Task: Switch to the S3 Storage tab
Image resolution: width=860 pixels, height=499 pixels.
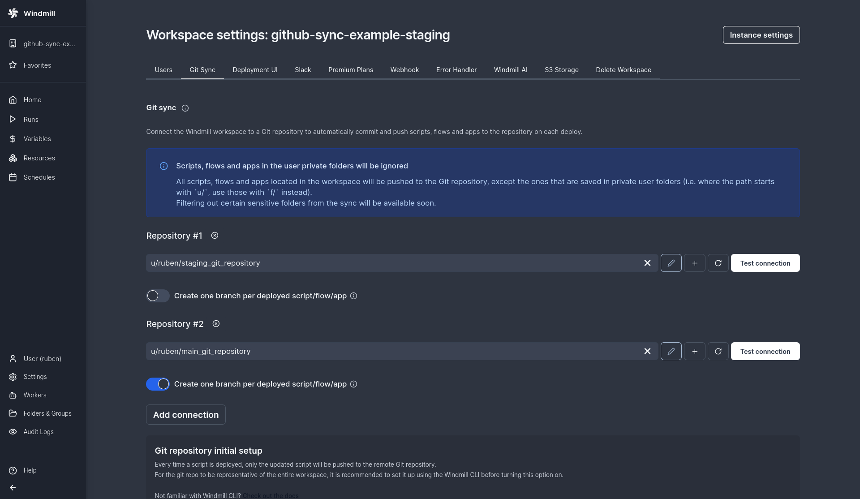Action: (x=562, y=70)
